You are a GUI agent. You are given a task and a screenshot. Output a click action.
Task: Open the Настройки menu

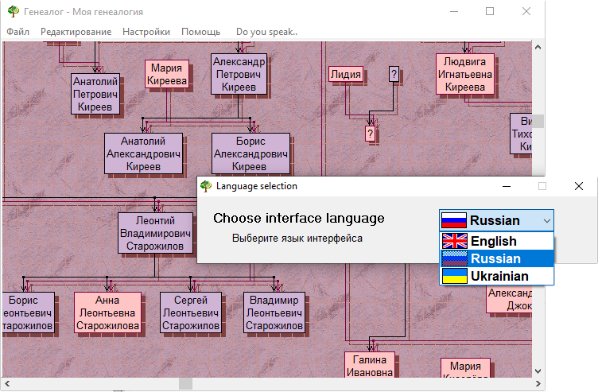coord(146,32)
